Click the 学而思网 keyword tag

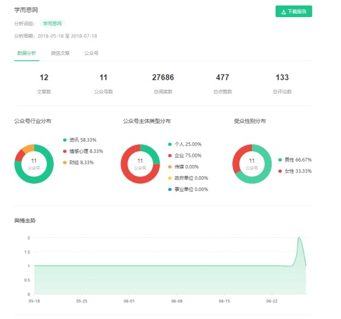(53, 23)
